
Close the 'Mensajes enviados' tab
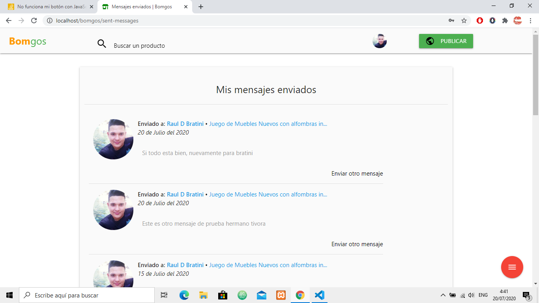186,7
